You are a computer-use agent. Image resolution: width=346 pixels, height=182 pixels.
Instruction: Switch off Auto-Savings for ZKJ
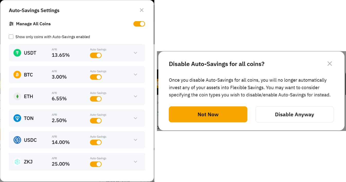[96, 164]
